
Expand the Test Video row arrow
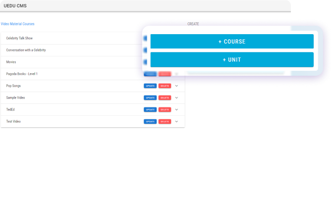coord(177,121)
